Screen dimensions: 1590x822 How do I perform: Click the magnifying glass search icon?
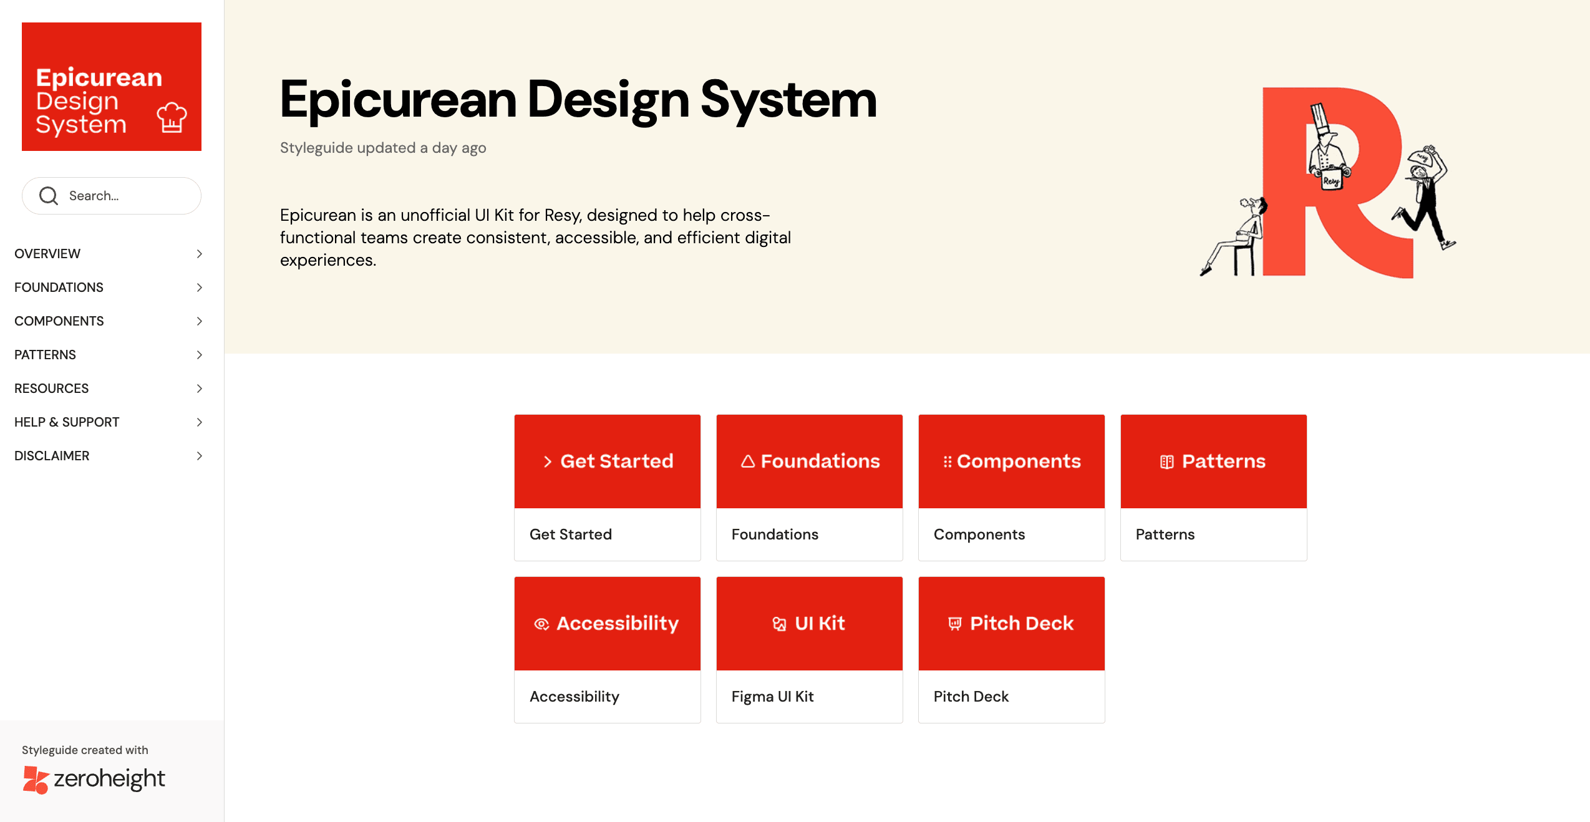[x=49, y=196]
